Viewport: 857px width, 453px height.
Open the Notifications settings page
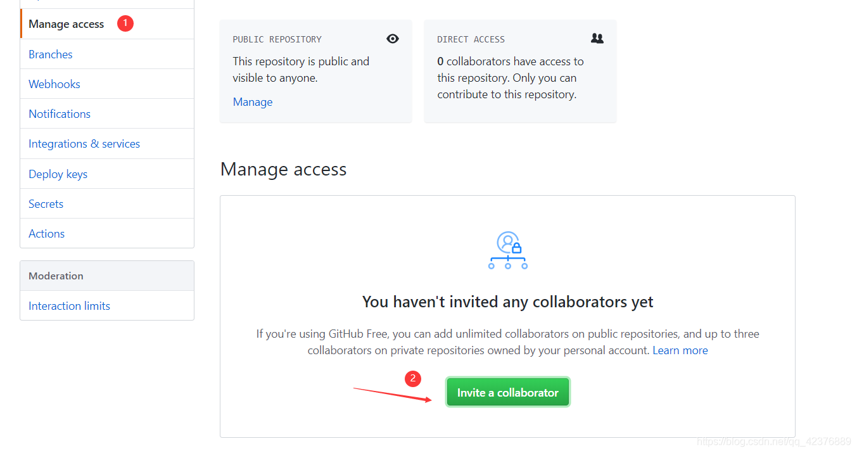click(59, 113)
